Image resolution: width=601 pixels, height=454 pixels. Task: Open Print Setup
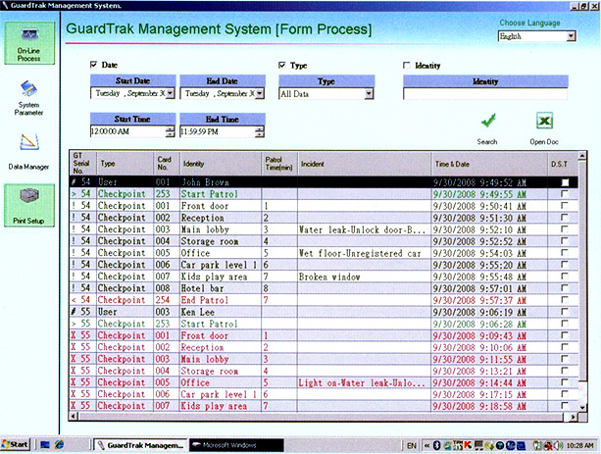click(x=29, y=205)
